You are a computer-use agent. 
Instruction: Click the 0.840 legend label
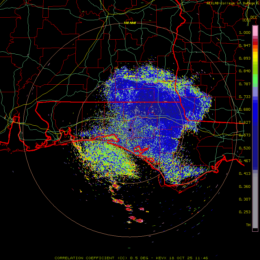pos(245,71)
